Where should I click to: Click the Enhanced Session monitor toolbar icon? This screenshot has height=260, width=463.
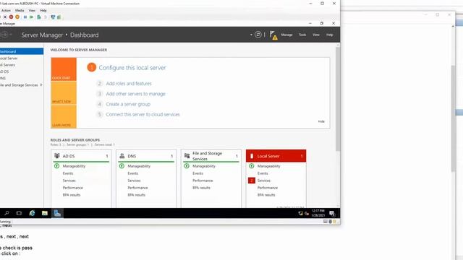[x=53, y=17]
